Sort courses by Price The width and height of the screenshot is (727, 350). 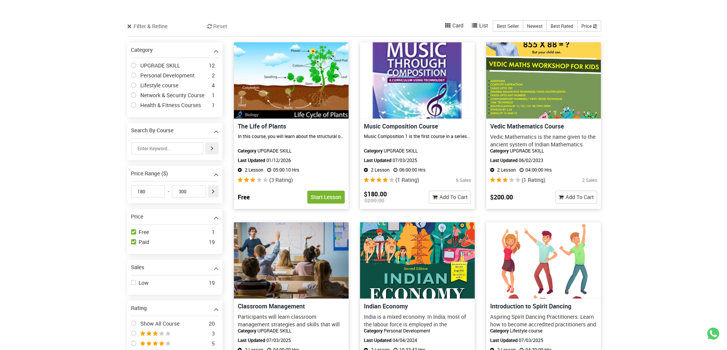[x=589, y=26]
